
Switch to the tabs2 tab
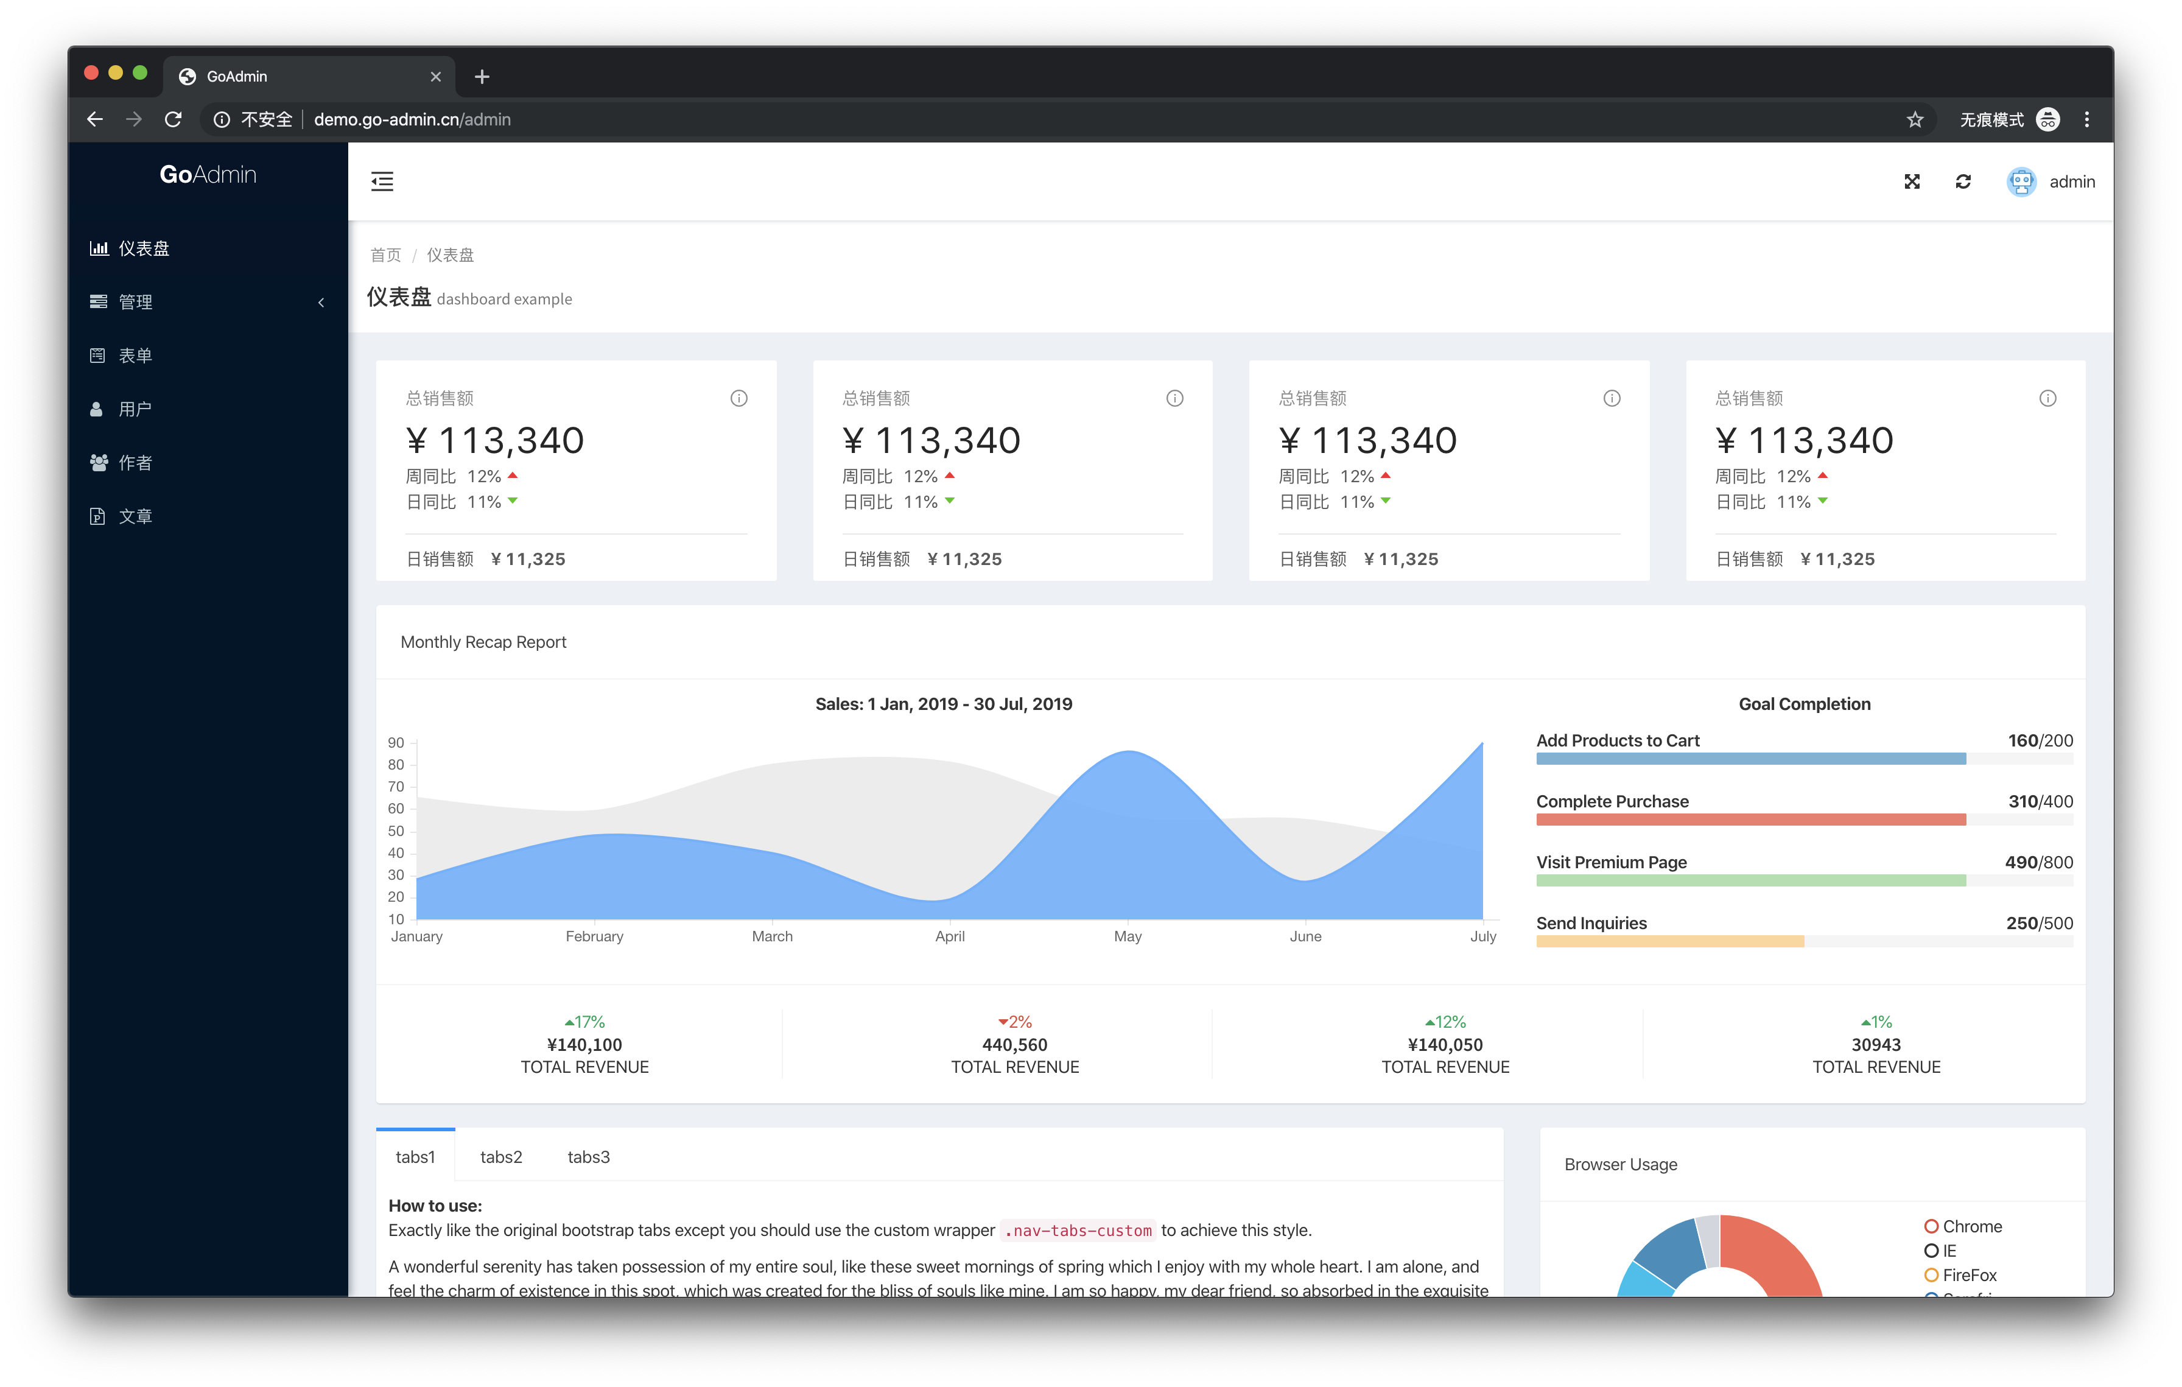[x=500, y=1157]
